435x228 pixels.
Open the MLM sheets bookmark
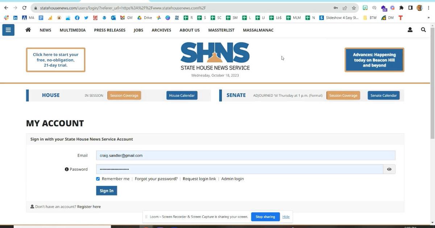(294, 18)
